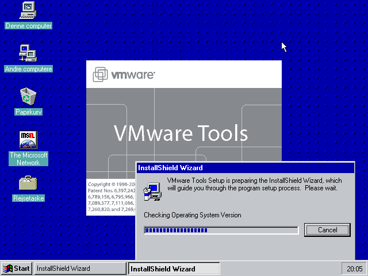Click the 'VMware Tools Setup is preparing' message
The image size is (368, 276).
pos(254,184)
